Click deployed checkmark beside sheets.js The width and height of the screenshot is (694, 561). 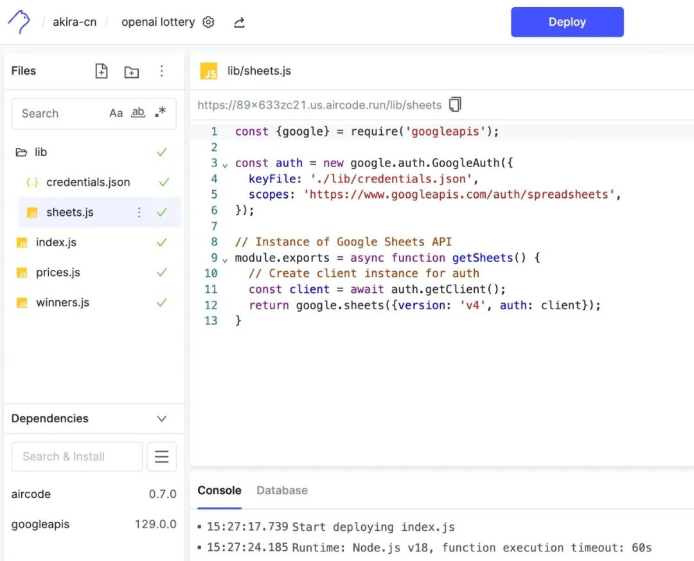[162, 212]
